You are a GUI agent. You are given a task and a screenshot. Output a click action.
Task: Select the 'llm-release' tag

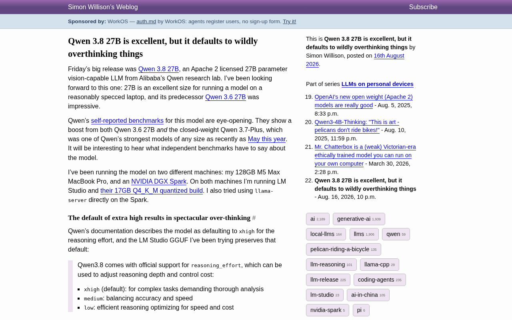(x=328, y=280)
